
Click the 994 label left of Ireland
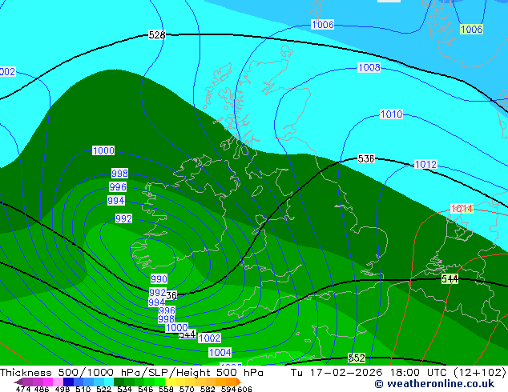point(116,201)
